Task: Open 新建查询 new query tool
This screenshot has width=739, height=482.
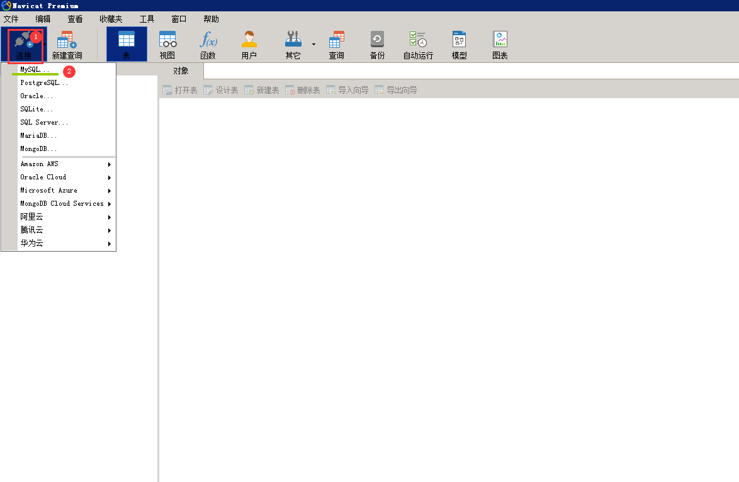Action: coord(67,45)
